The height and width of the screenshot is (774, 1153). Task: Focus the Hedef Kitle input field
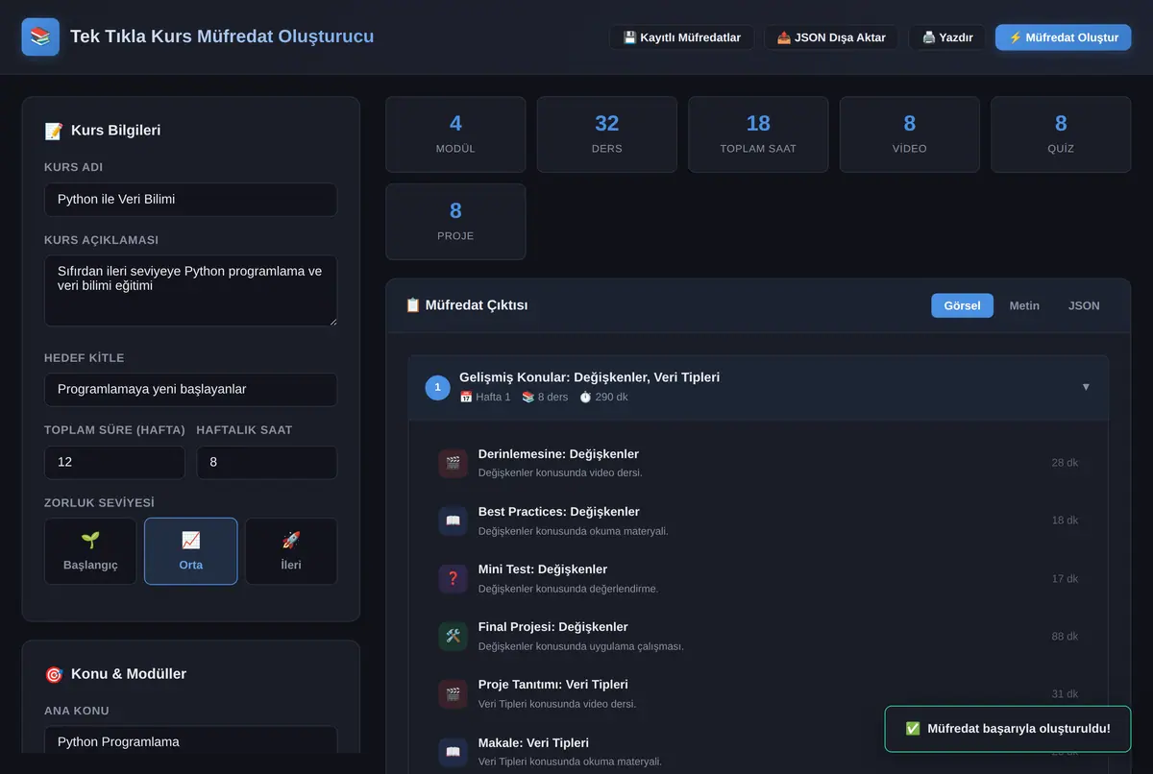[190, 390]
